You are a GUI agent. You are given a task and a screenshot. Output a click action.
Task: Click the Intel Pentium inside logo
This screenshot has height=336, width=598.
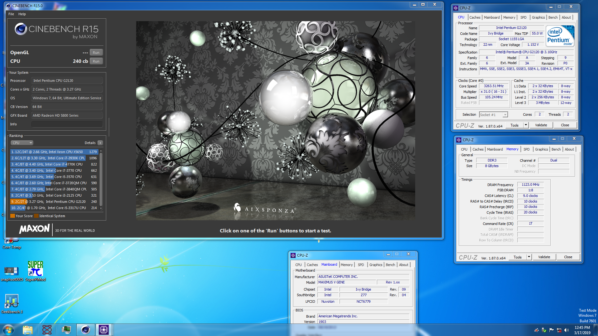(561, 36)
